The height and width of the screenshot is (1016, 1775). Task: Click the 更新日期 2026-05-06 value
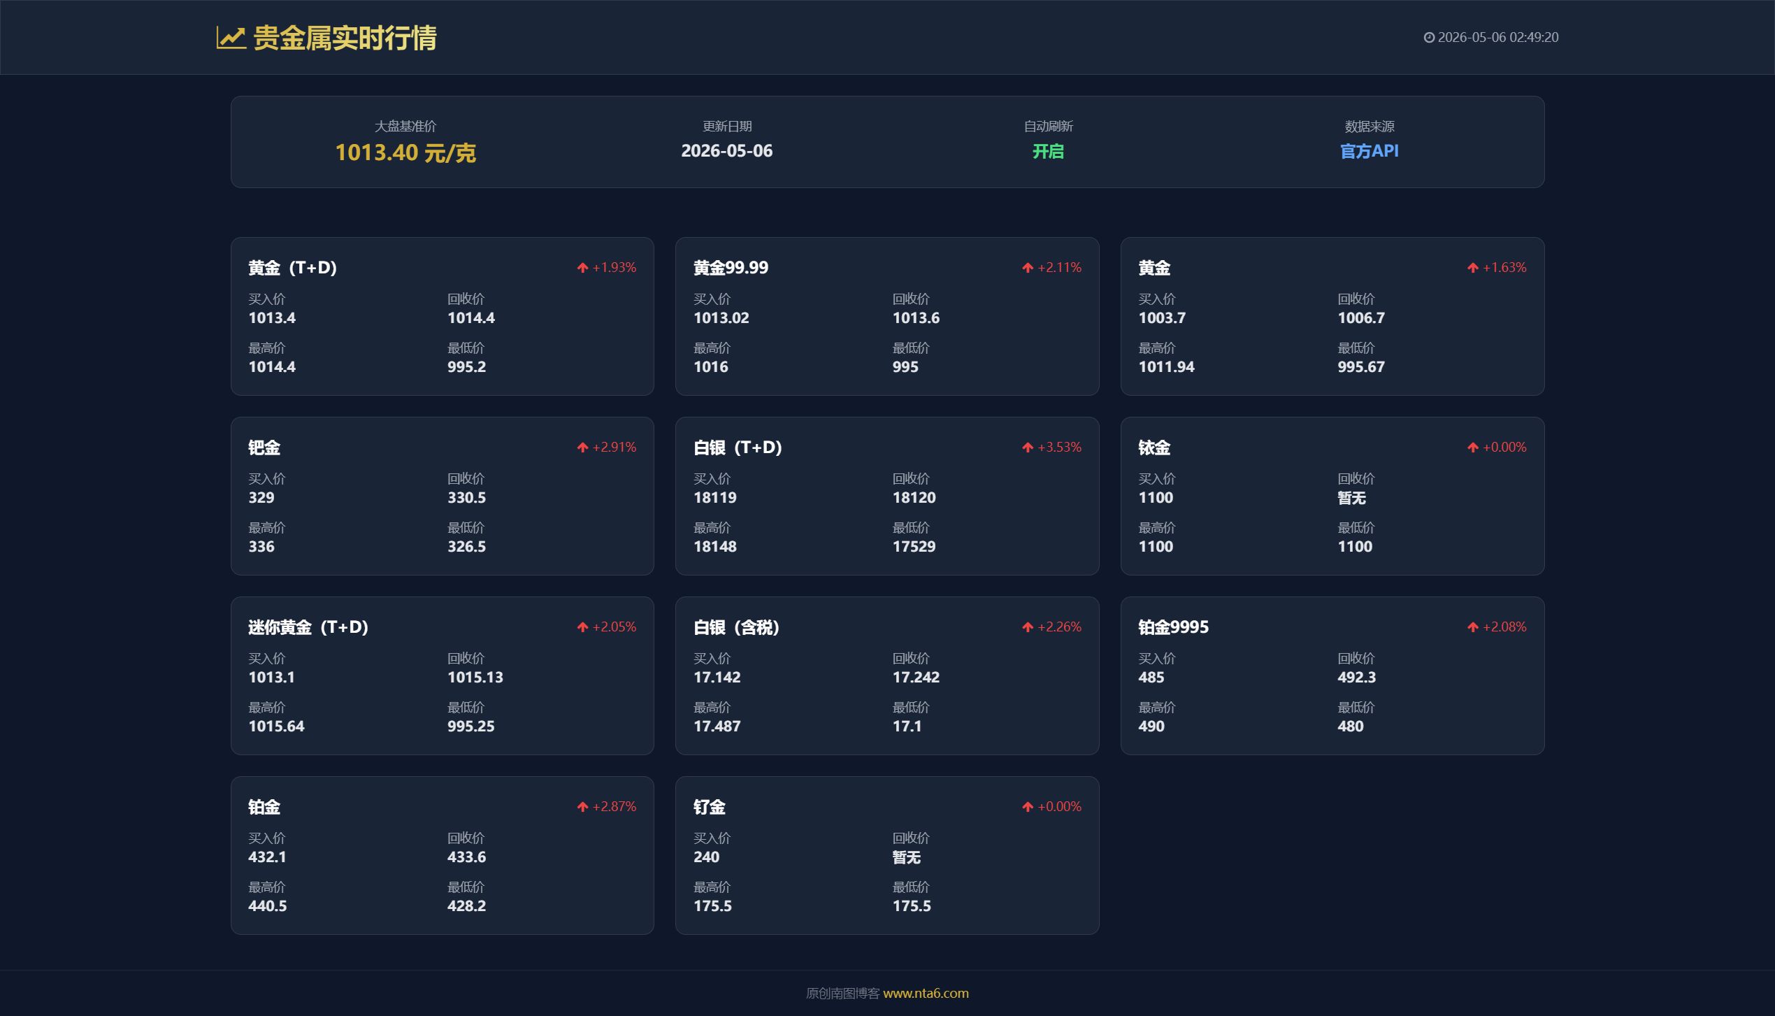727,151
